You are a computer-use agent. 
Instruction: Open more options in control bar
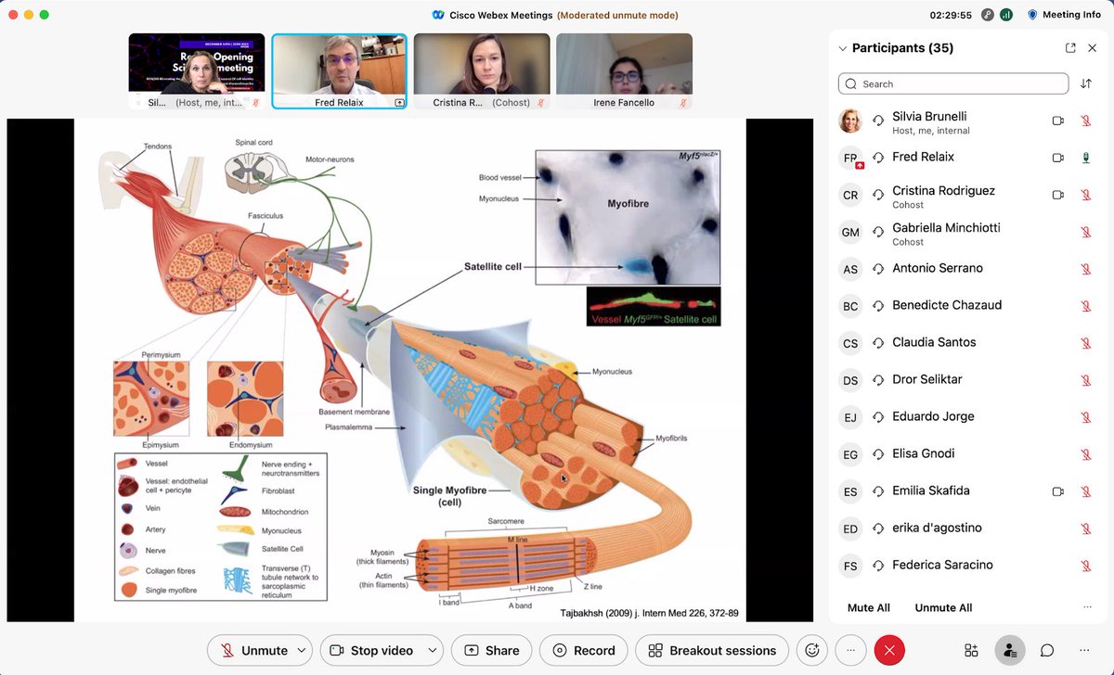click(x=850, y=650)
